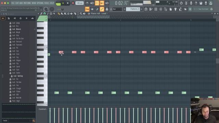Open the piano roll menu arrow
This screenshot has width=219, height=123.
[x=38, y=14]
